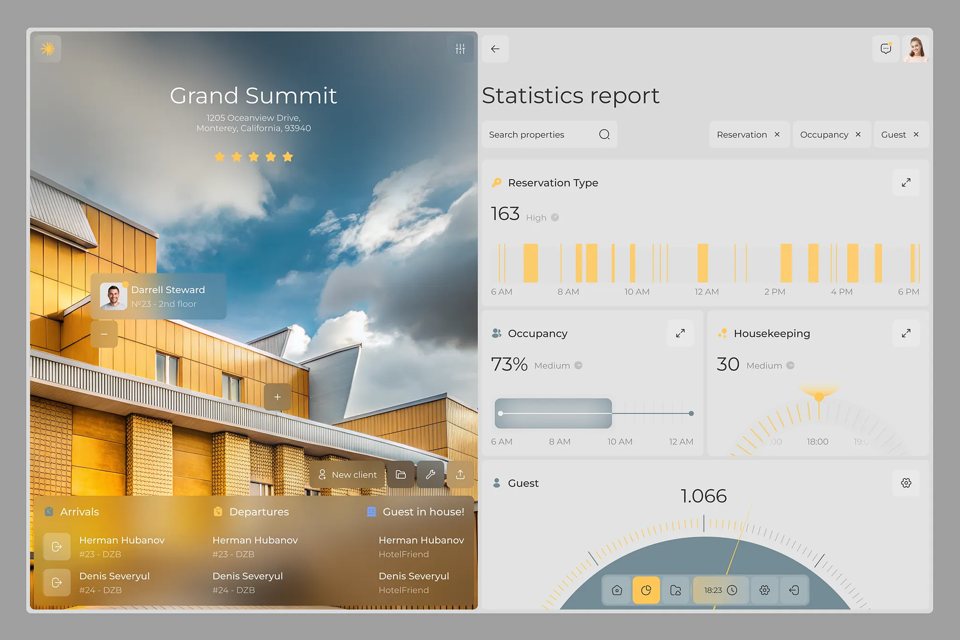Switch to the Arrivals tab
The width and height of the screenshot is (960, 640).
coord(72,512)
